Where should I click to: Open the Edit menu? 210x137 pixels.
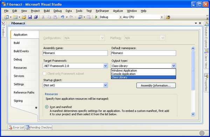click(15, 11)
